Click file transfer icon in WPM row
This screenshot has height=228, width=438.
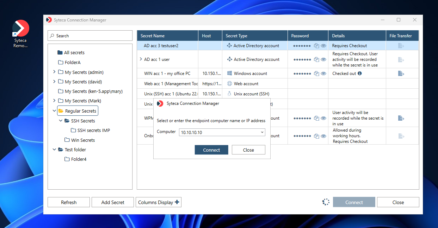(x=401, y=118)
